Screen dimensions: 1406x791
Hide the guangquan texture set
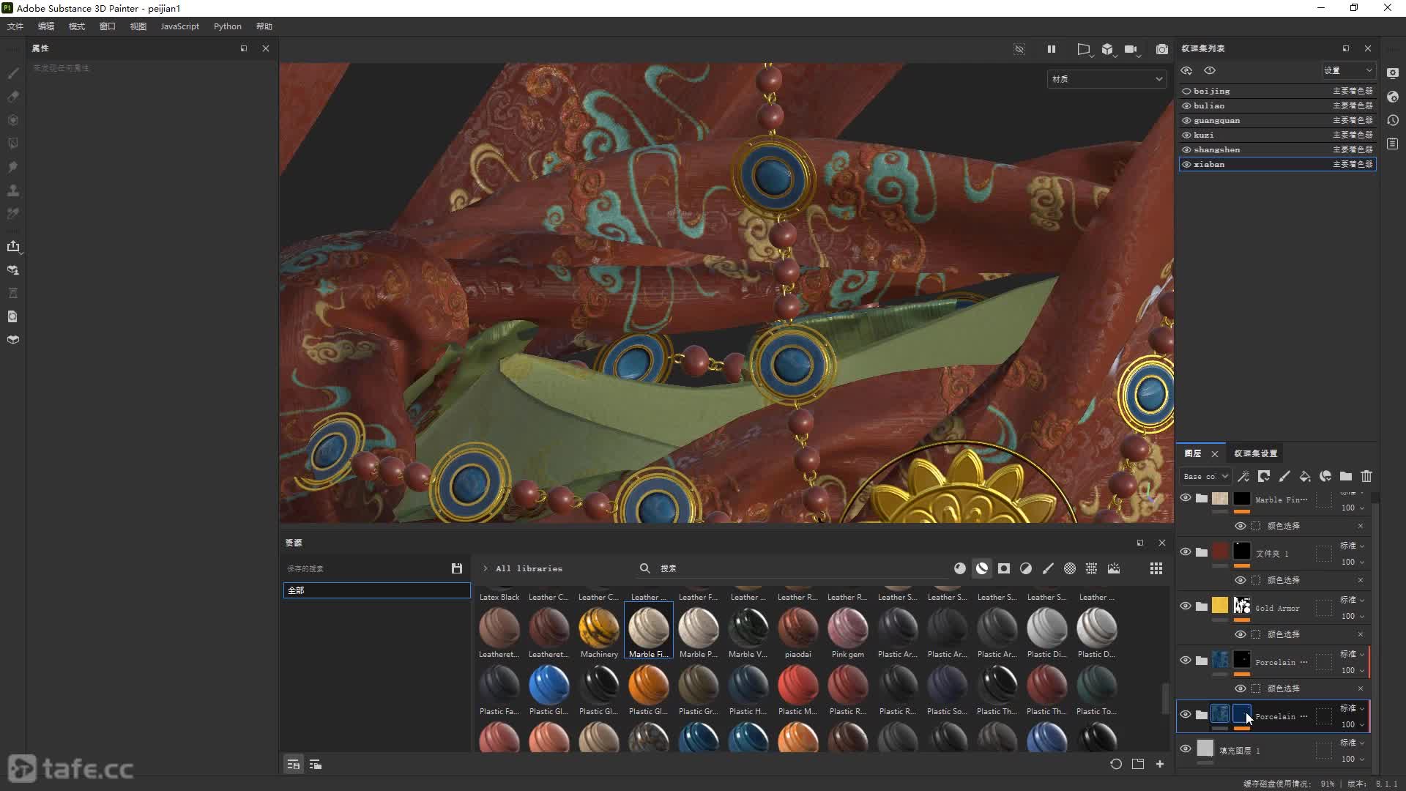(1186, 121)
